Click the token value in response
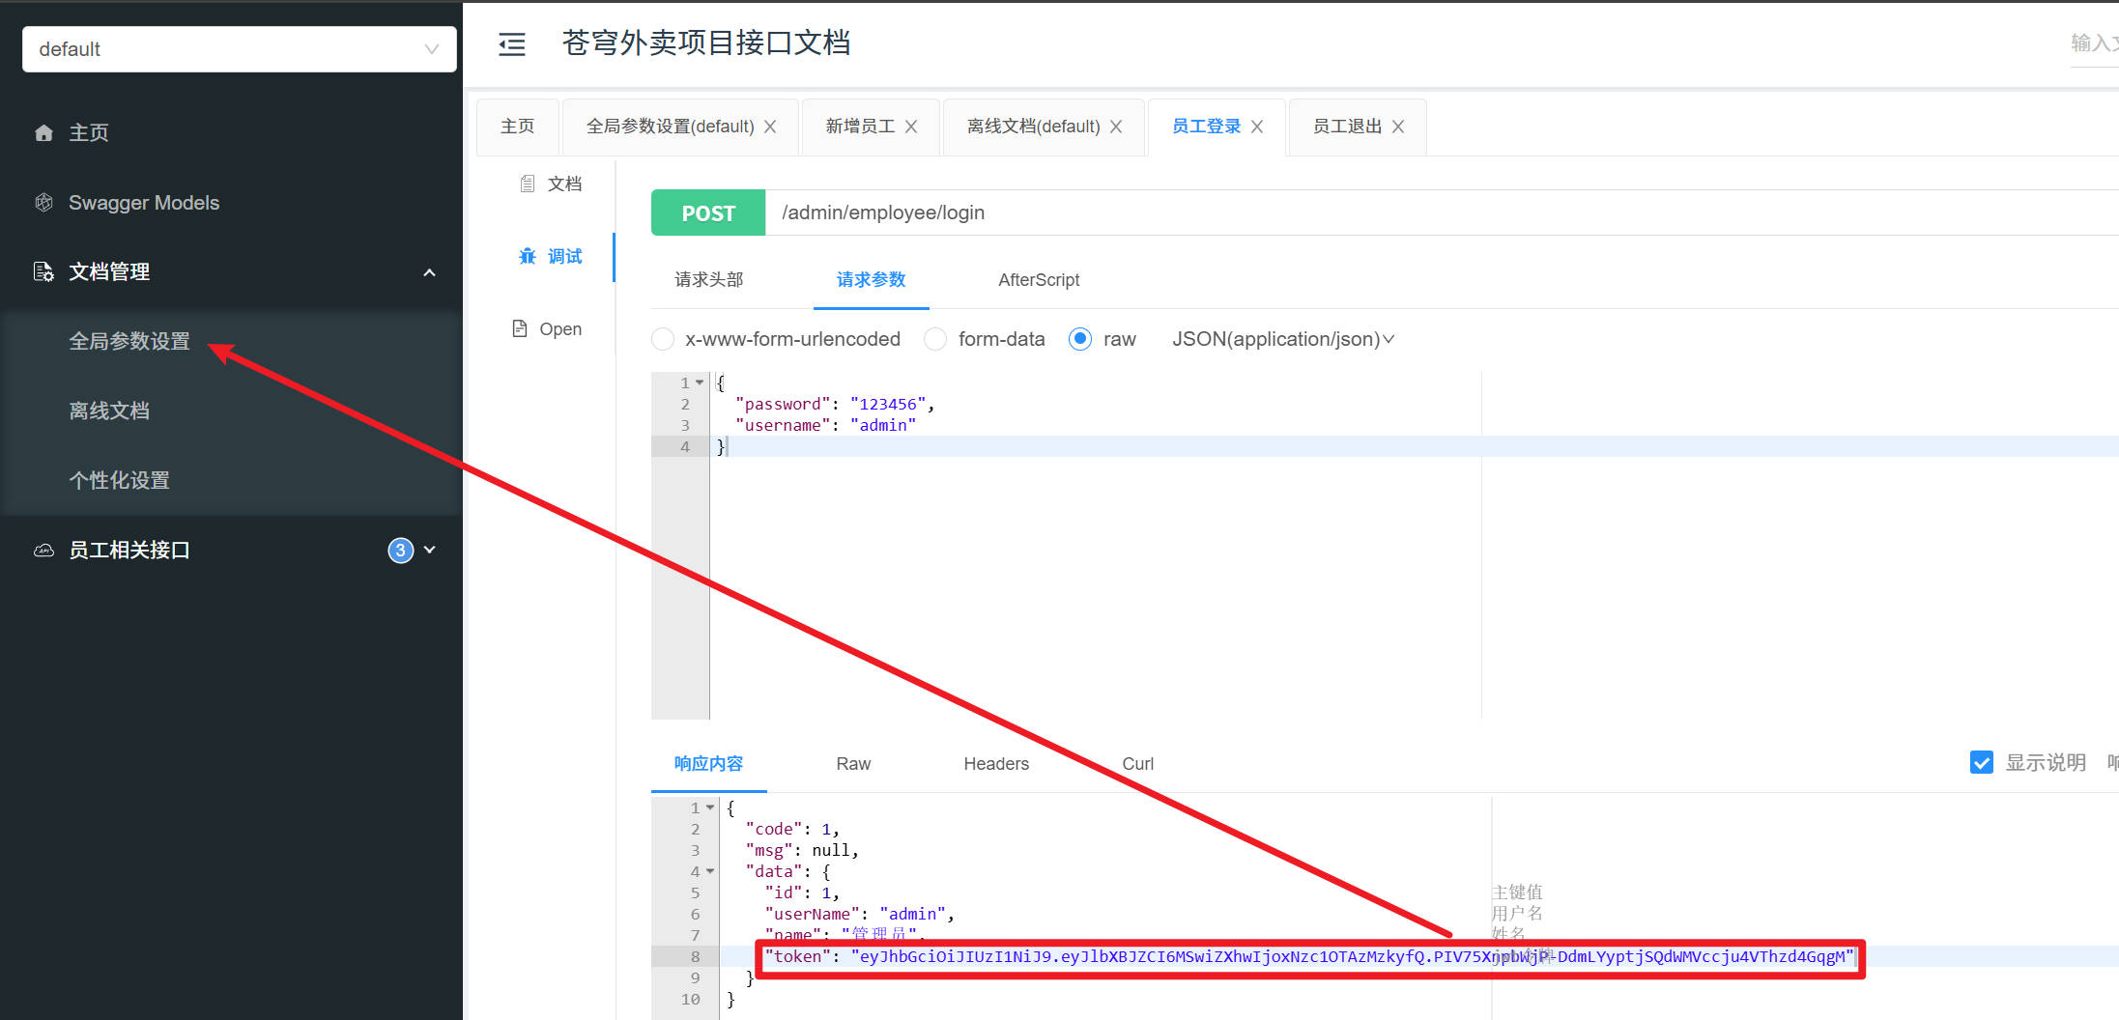The image size is (2119, 1020). click(x=1352, y=956)
